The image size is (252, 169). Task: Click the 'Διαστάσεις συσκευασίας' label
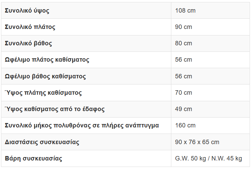point(42,142)
